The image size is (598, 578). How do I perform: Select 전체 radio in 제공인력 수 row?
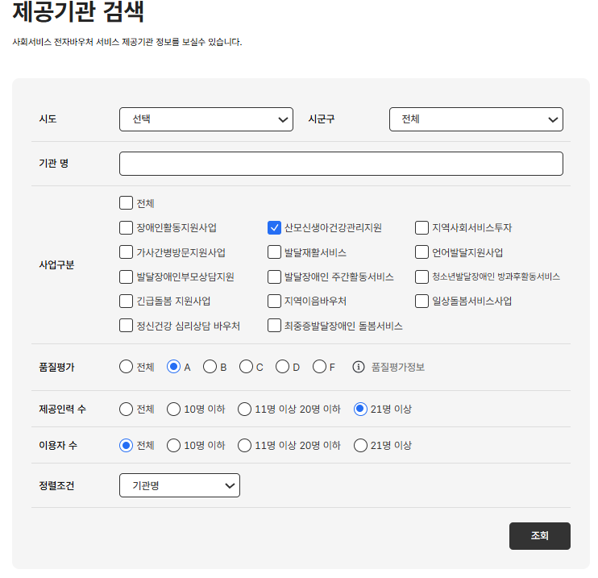tap(126, 409)
